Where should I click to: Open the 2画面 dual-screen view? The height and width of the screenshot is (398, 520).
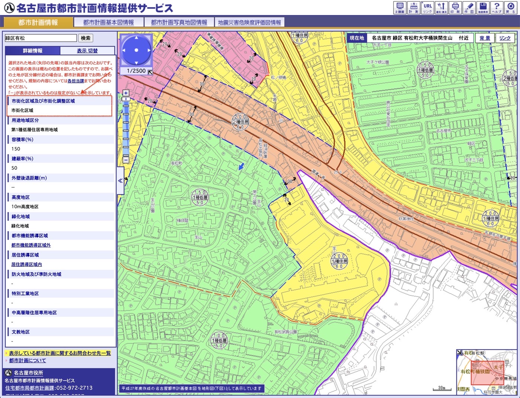point(400,7)
